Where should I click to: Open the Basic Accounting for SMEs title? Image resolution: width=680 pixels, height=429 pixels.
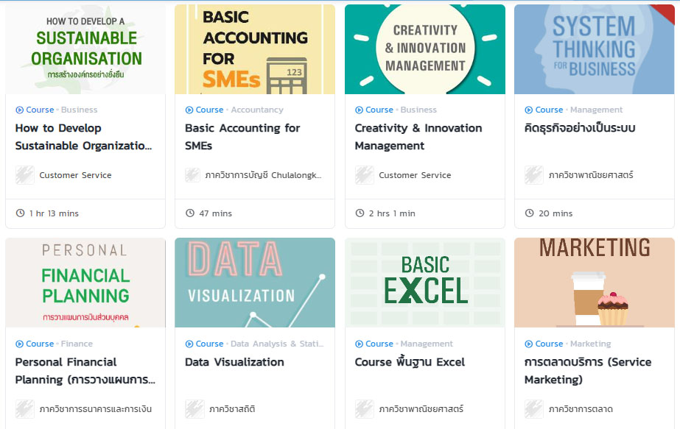[x=242, y=137]
